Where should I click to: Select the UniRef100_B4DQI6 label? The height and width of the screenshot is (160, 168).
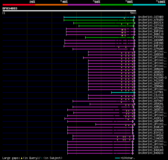(151, 153)
